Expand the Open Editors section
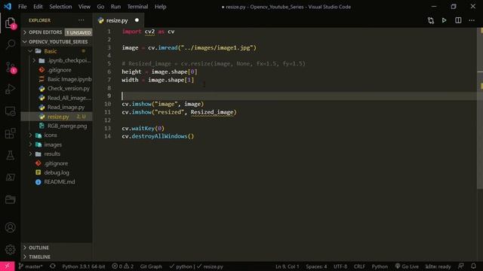This screenshot has width=483, height=271. tap(57, 32)
